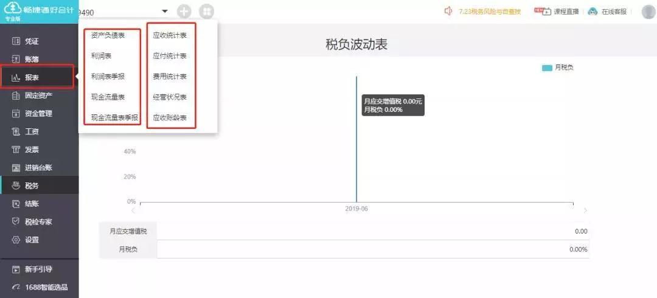Open the 资金管理 funds management icon
The height and width of the screenshot is (298, 657).
16,114
